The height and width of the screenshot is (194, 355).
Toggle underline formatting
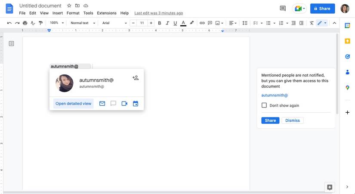[175, 23]
